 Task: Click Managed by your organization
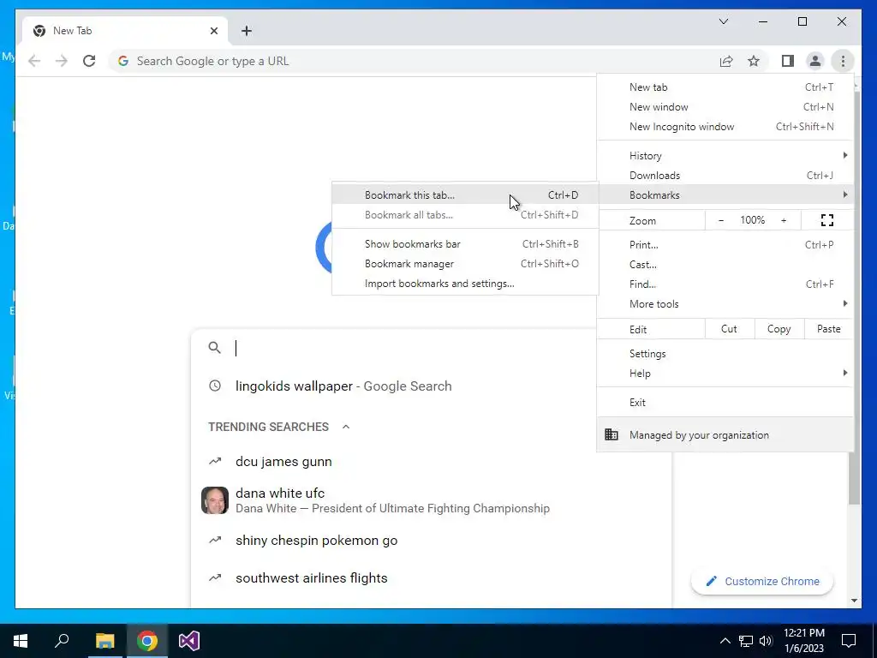coord(725,434)
